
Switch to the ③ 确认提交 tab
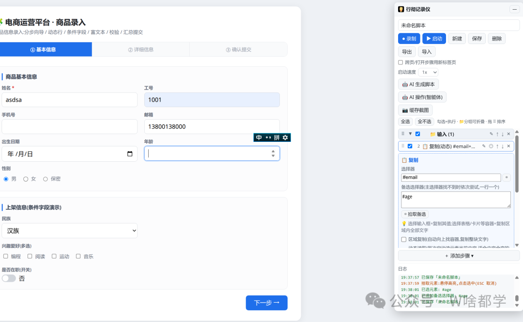point(238,49)
